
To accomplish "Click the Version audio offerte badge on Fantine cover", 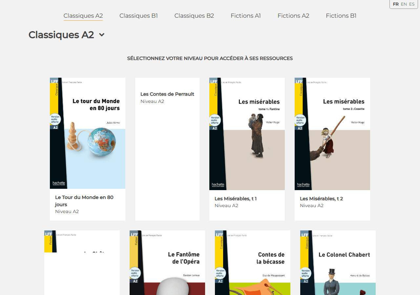I will tap(215, 120).
